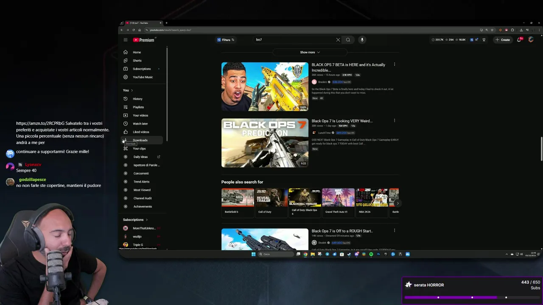The image size is (543, 305).
Task: Open title Black Ops 7 Is Looking VERY Weird
Action: point(342,121)
